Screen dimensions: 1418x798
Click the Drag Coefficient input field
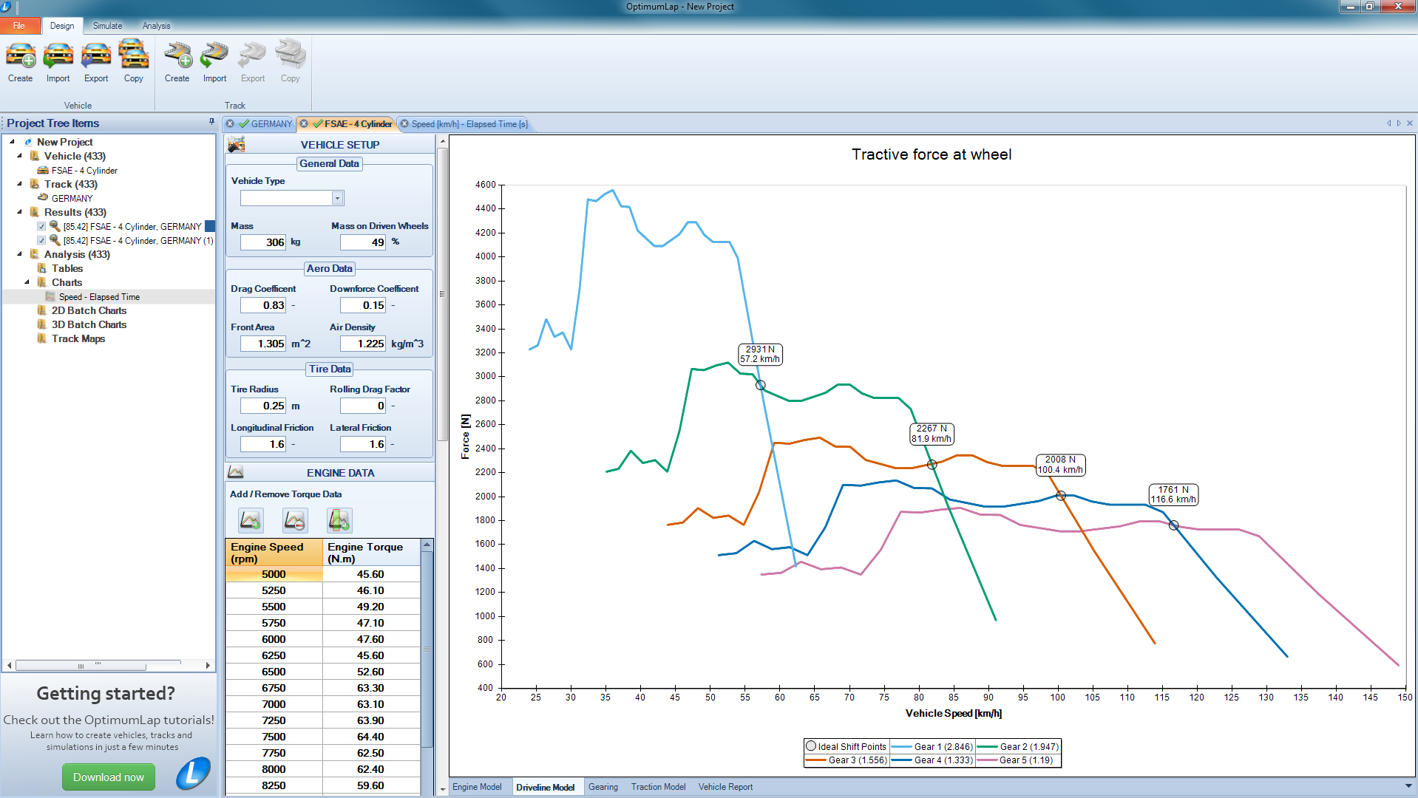click(263, 305)
